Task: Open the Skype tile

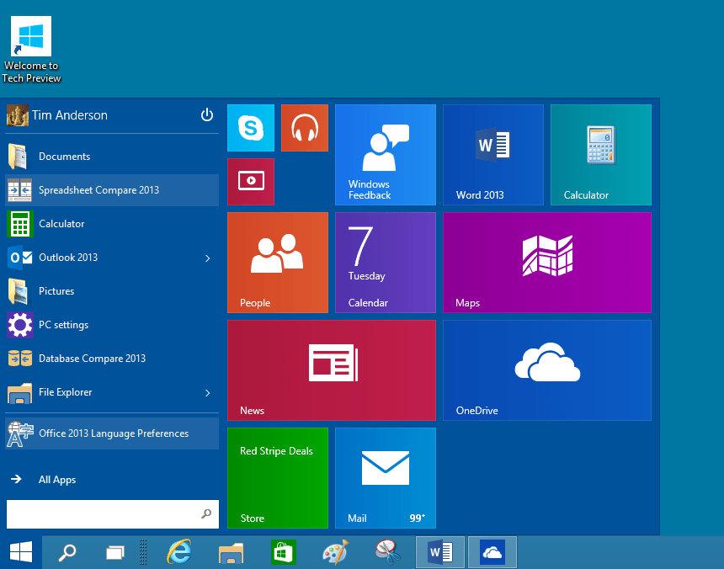Action: 251,128
